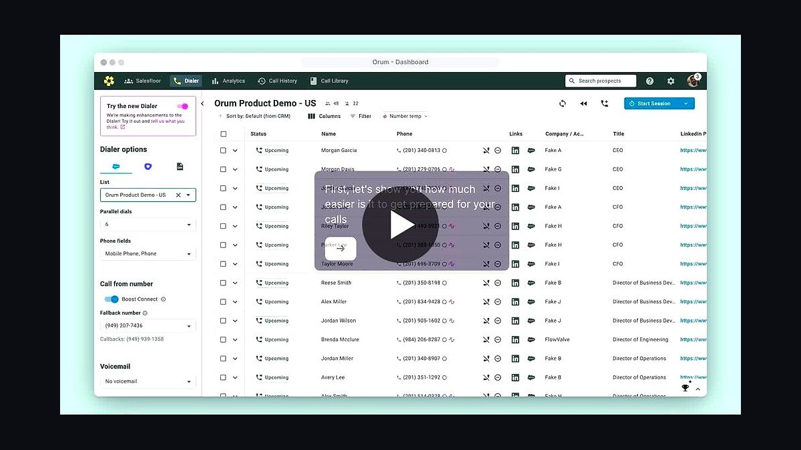Open Salesforce link for Avery Lee
Screen dimensions: 801x450
pos(531,377)
